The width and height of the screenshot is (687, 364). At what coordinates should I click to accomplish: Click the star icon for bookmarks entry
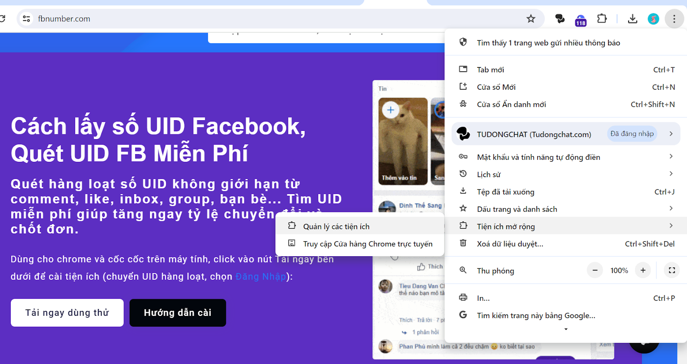pyautogui.click(x=463, y=208)
